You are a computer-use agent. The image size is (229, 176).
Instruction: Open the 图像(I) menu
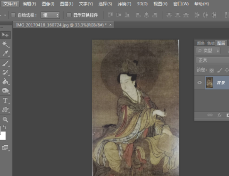tap(48, 4)
